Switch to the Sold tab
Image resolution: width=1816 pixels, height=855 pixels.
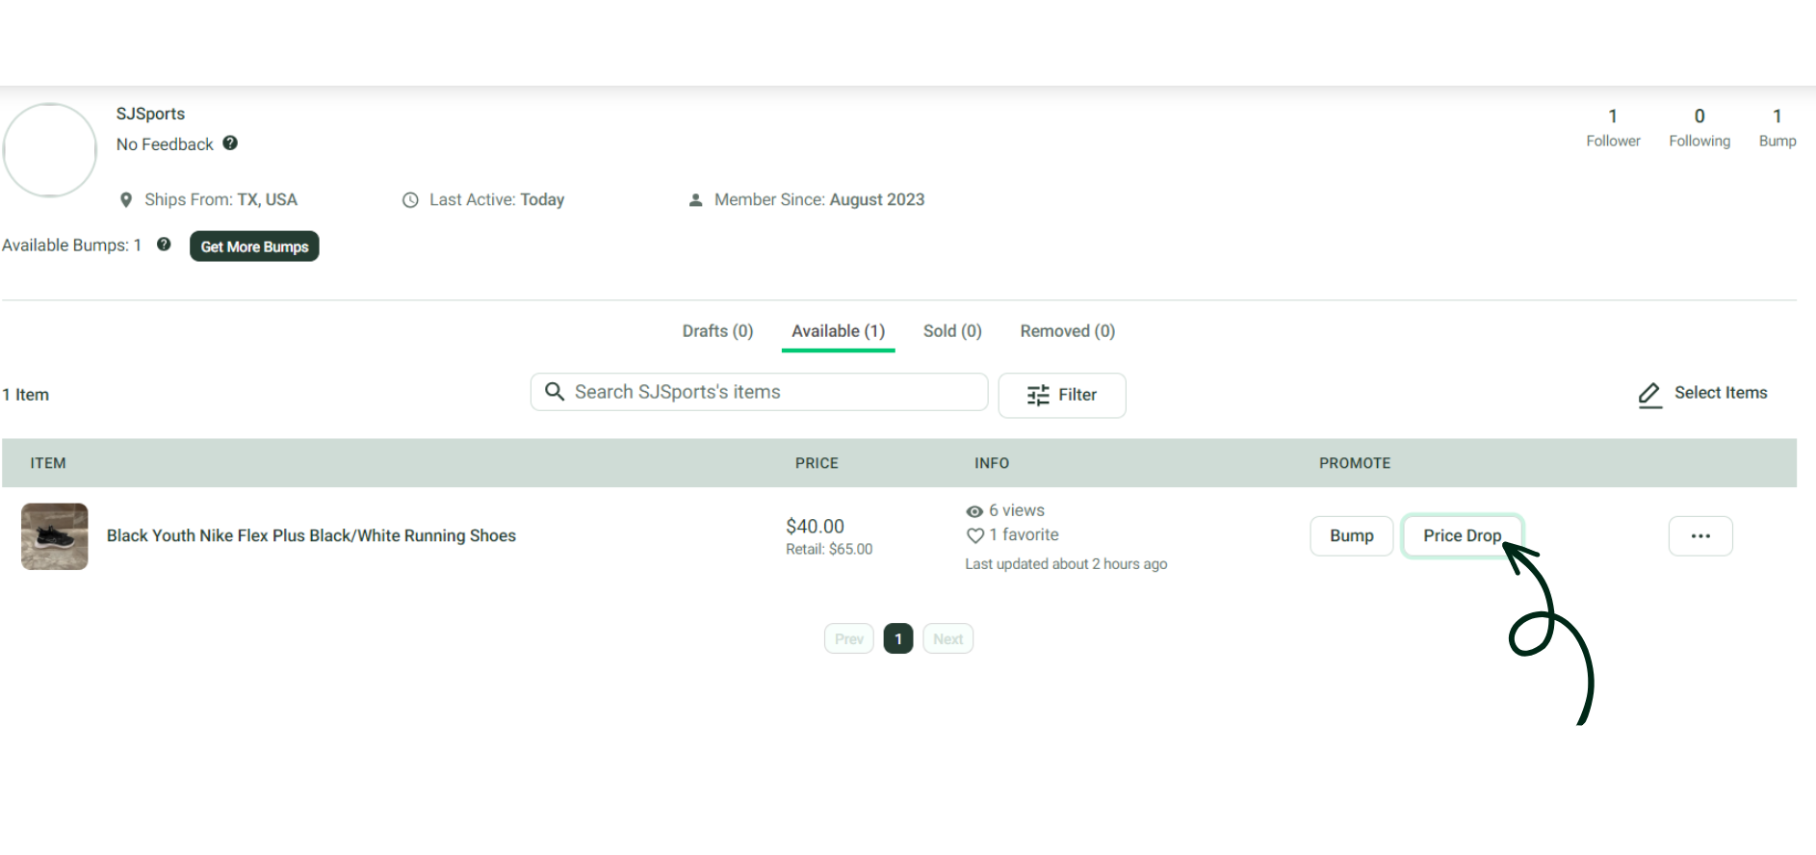click(951, 331)
